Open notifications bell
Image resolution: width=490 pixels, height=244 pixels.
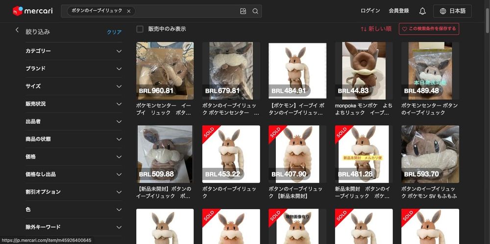(x=422, y=11)
